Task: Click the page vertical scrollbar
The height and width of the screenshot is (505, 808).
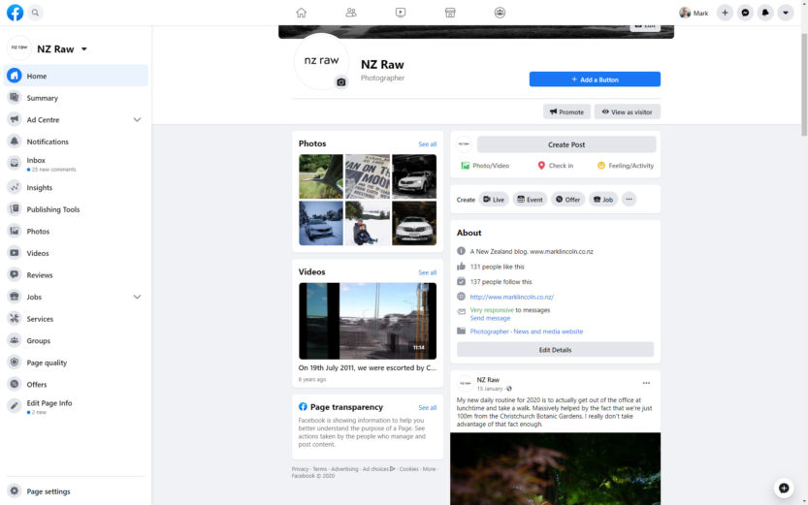Action: pyautogui.click(x=804, y=85)
